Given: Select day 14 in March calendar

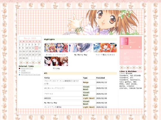Looking at the screenshot, I should 39,48.
